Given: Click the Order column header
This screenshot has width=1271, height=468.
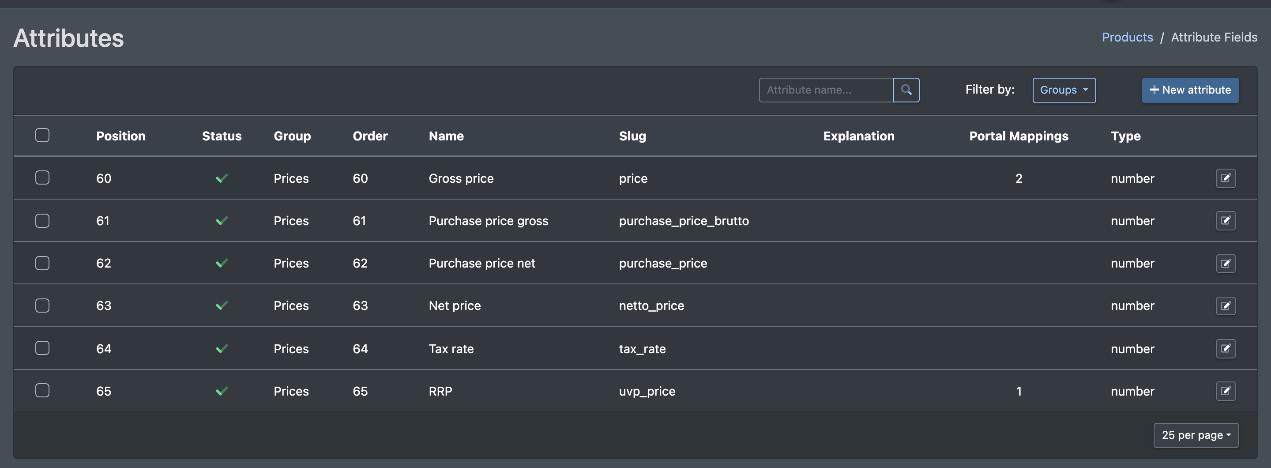Looking at the screenshot, I should 370,136.
